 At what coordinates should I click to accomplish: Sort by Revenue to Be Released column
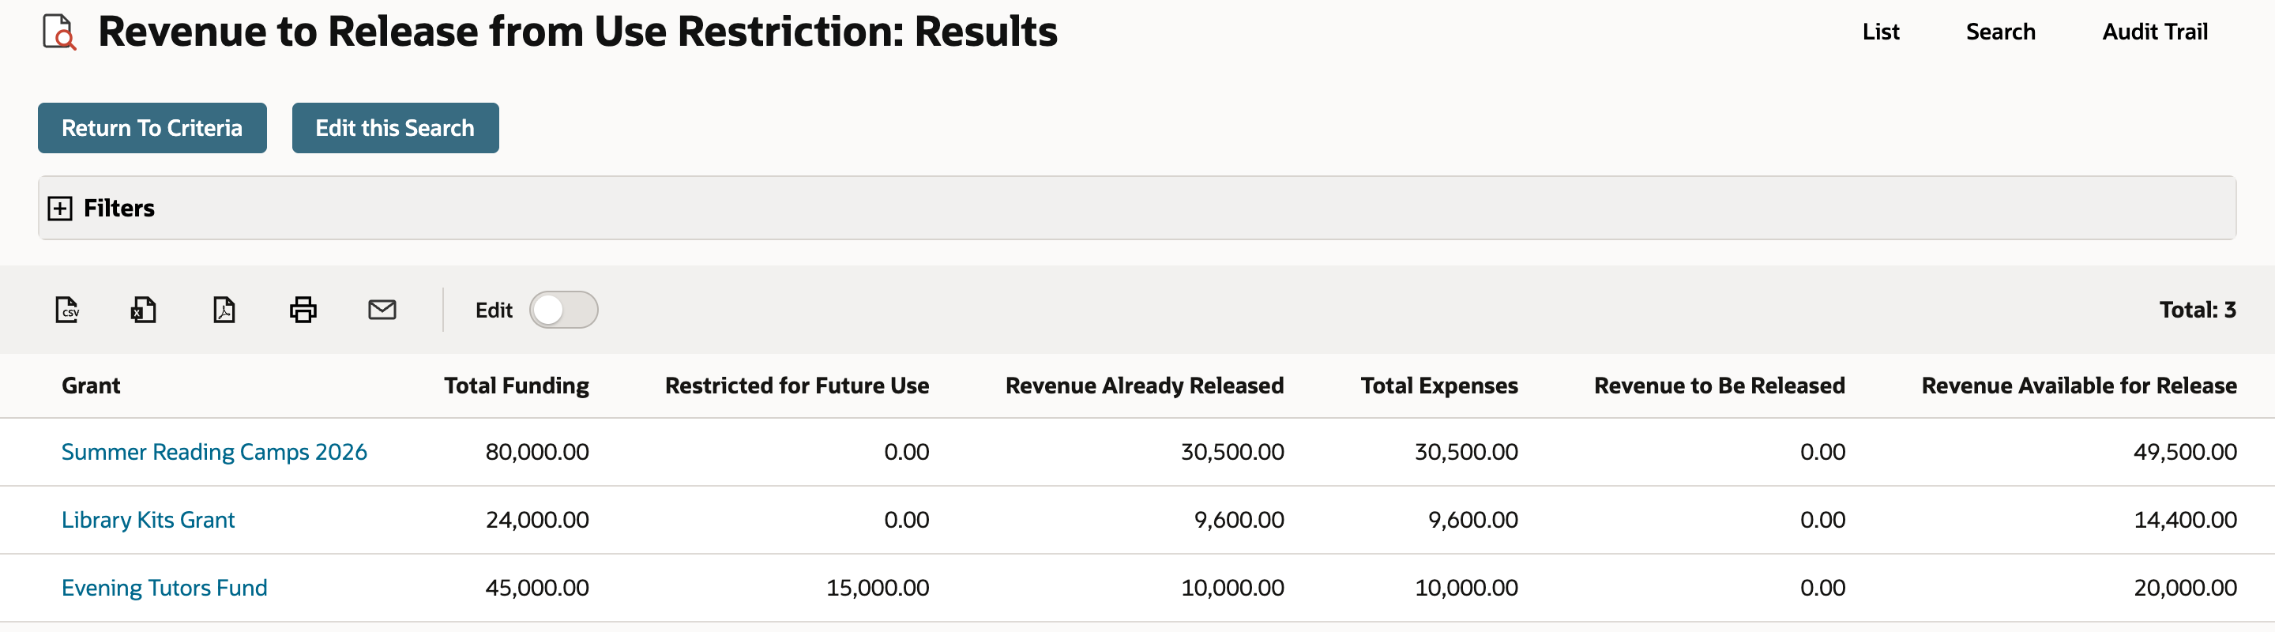pyautogui.click(x=1720, y=386)
